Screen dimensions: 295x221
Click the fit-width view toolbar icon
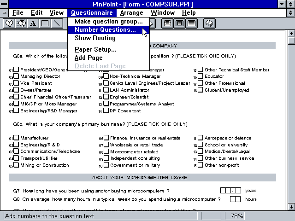(x=167, y=23)
